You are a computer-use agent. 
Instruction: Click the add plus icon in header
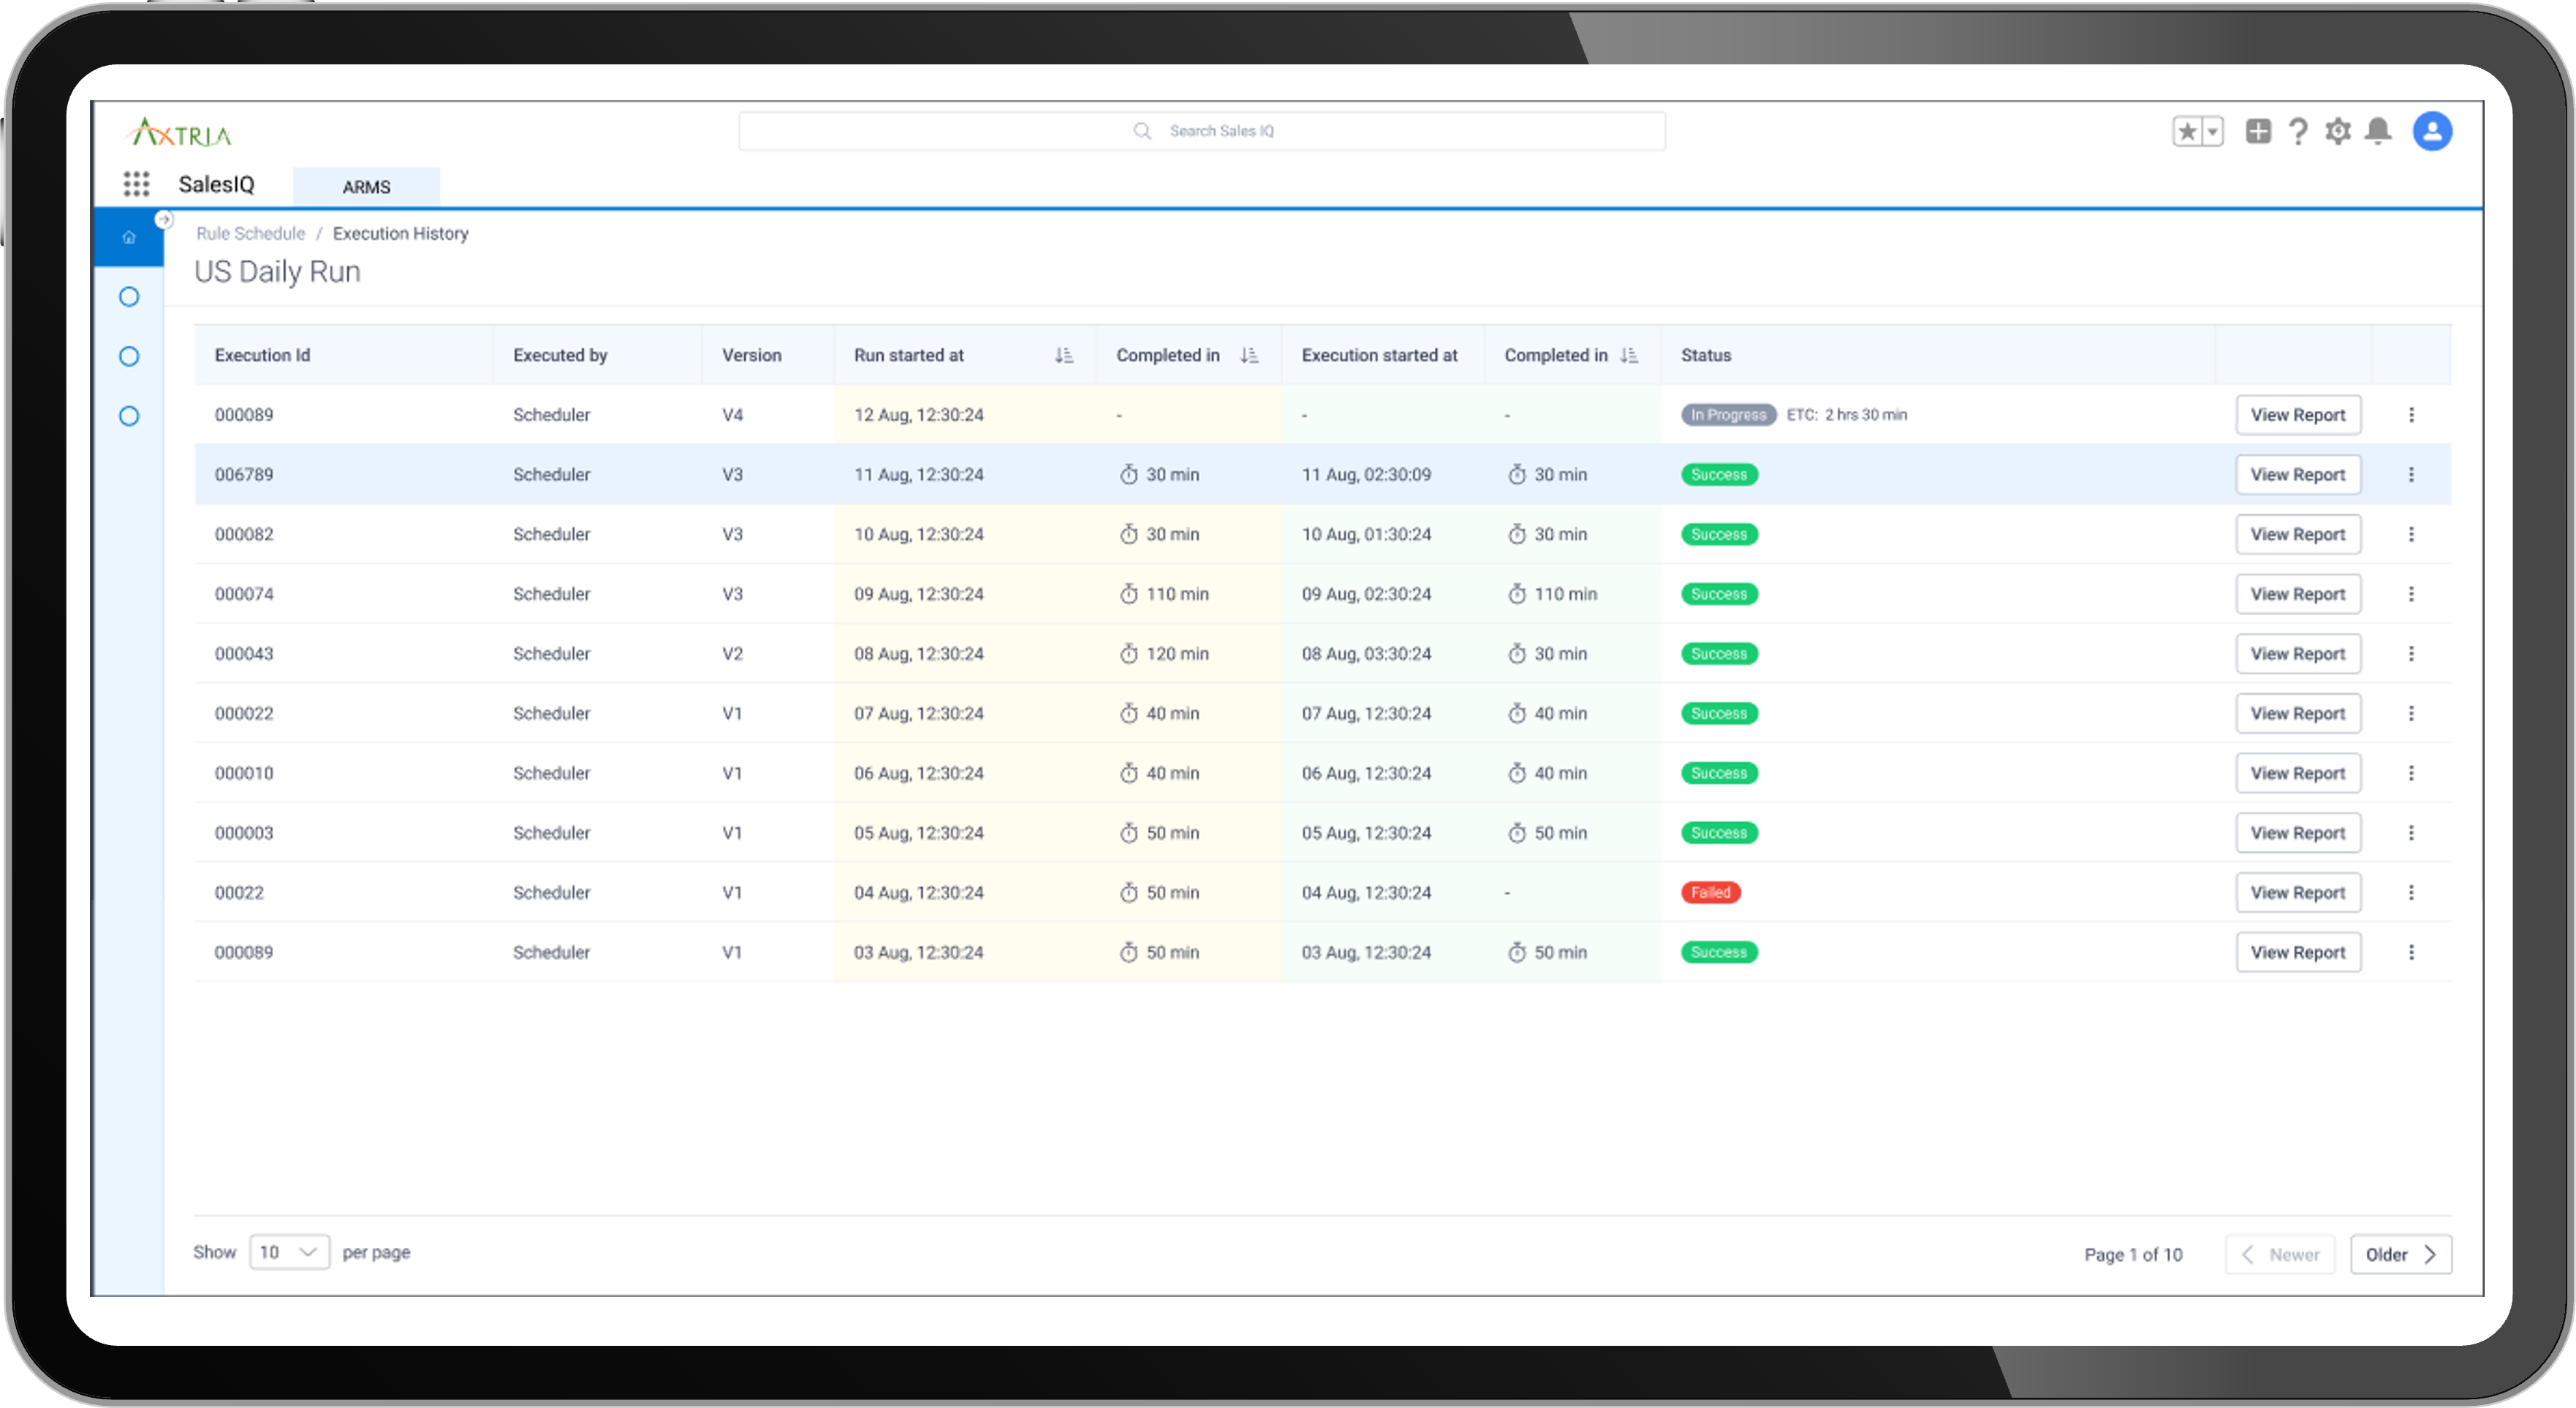click(2257, 131)
